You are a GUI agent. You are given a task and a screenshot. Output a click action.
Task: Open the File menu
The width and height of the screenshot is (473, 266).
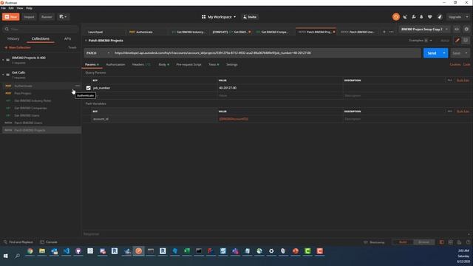3,8
